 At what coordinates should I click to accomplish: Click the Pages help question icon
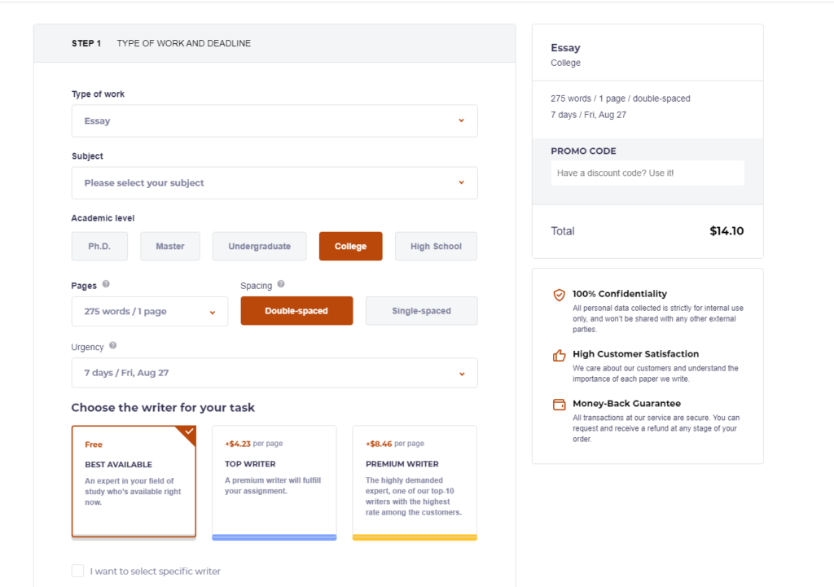(106, 284)
